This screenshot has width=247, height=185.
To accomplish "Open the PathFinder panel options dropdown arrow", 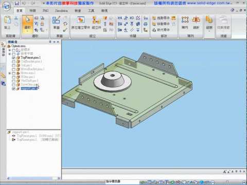I will tap(50, 42).
